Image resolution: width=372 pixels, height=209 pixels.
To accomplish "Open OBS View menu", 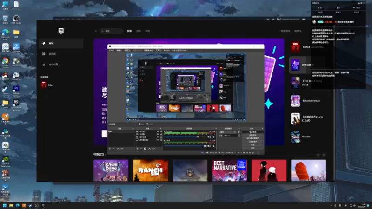I will [127, 50].
